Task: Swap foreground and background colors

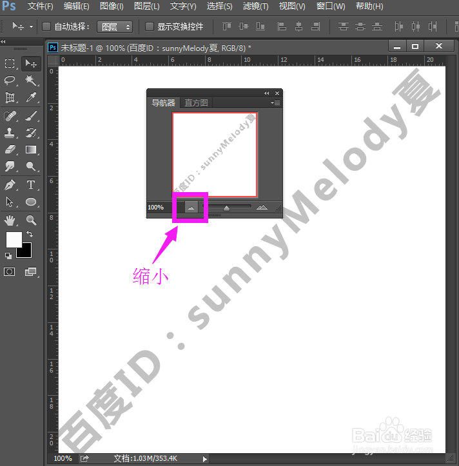Action: point(30,234)
